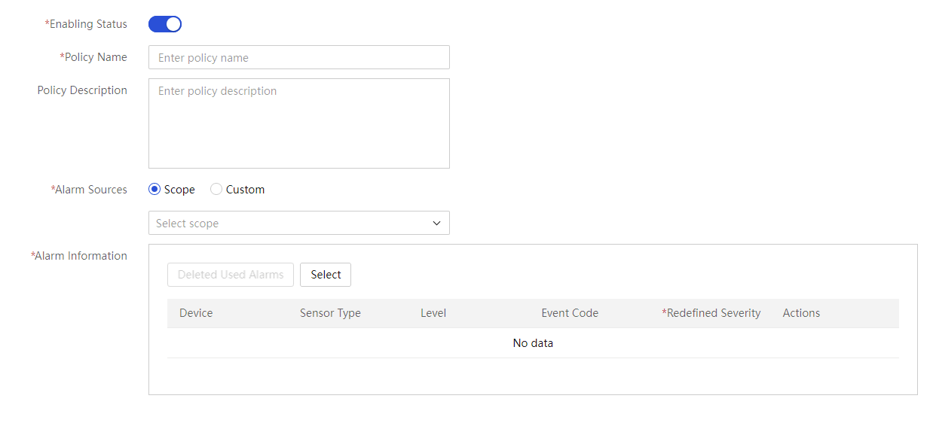Click the Event Code column header

(570, 313)
